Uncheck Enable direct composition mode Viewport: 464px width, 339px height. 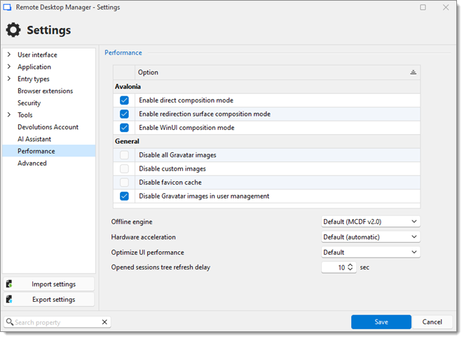124,100
